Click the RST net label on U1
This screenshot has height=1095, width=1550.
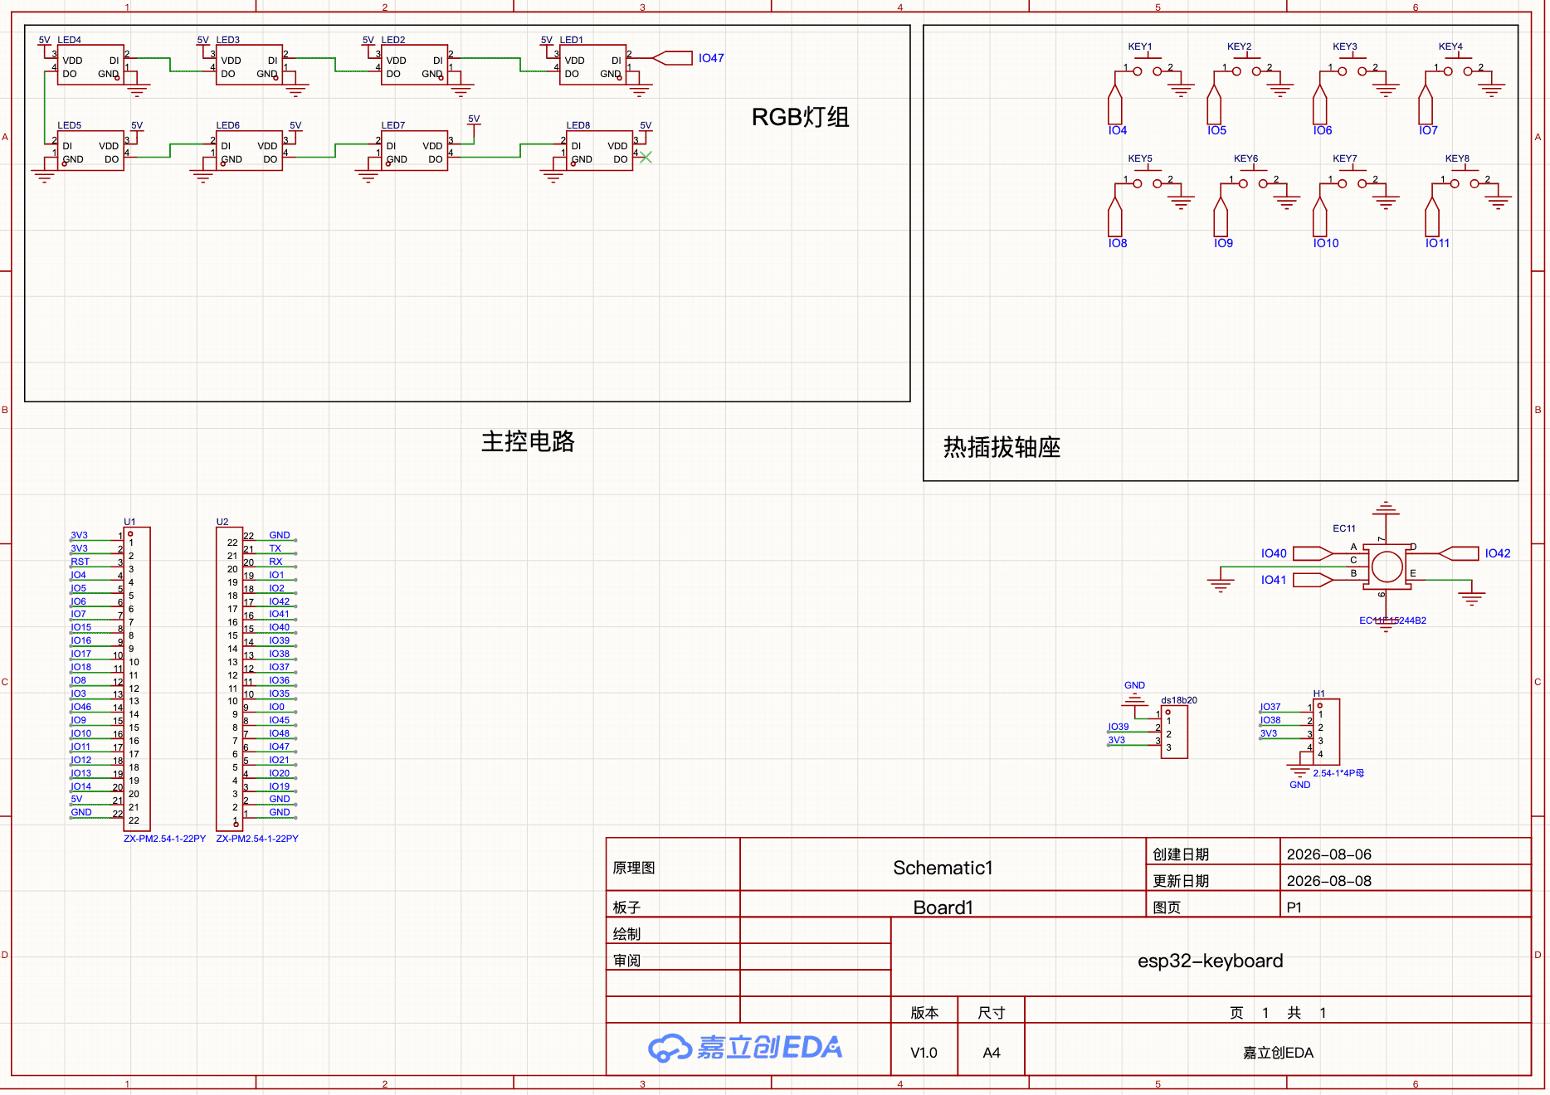[x=80, y=562]
